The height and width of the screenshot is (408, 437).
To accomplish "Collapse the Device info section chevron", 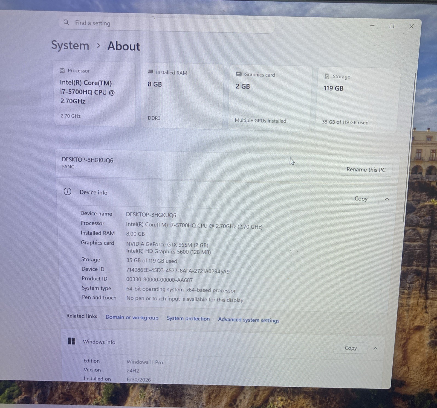I will (x=387, y=199).
